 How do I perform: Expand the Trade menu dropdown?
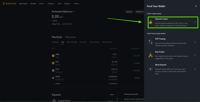[x=42, y=4]
